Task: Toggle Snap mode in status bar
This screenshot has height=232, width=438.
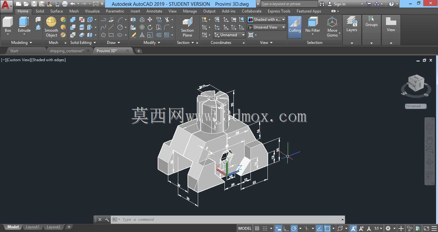Action: pyautogui.click(x=265, y=228)
